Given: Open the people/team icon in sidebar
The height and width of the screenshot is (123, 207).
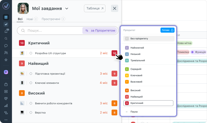Looking at the screenshot, I should (x=6, y=53).
